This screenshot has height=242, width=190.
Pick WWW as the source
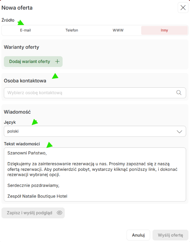118,30
